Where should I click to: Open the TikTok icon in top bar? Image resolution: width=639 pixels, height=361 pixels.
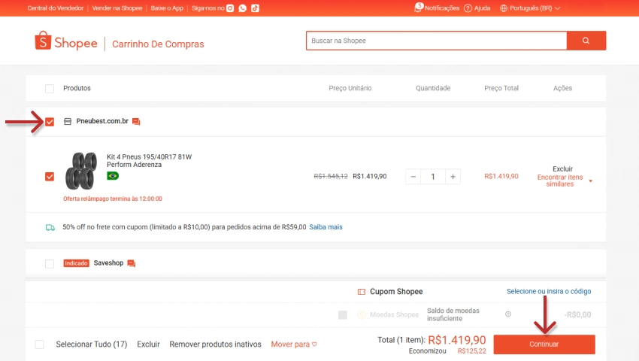click(255, 8)
